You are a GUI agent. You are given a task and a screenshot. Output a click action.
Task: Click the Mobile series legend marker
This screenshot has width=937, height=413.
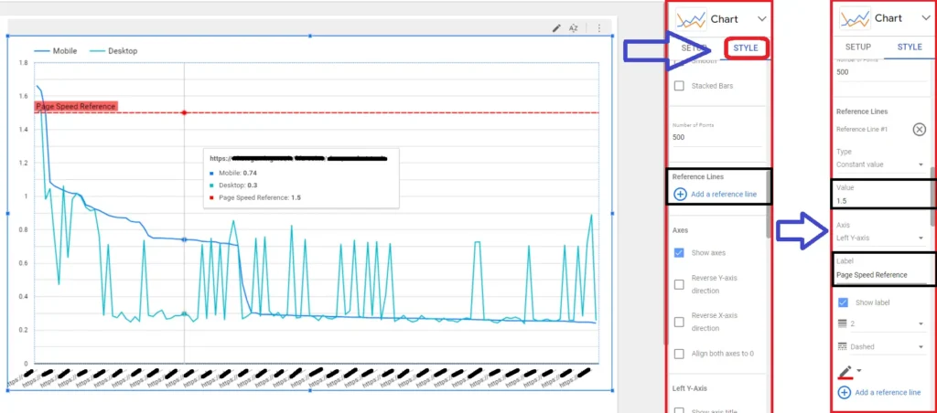pos(42,51)
